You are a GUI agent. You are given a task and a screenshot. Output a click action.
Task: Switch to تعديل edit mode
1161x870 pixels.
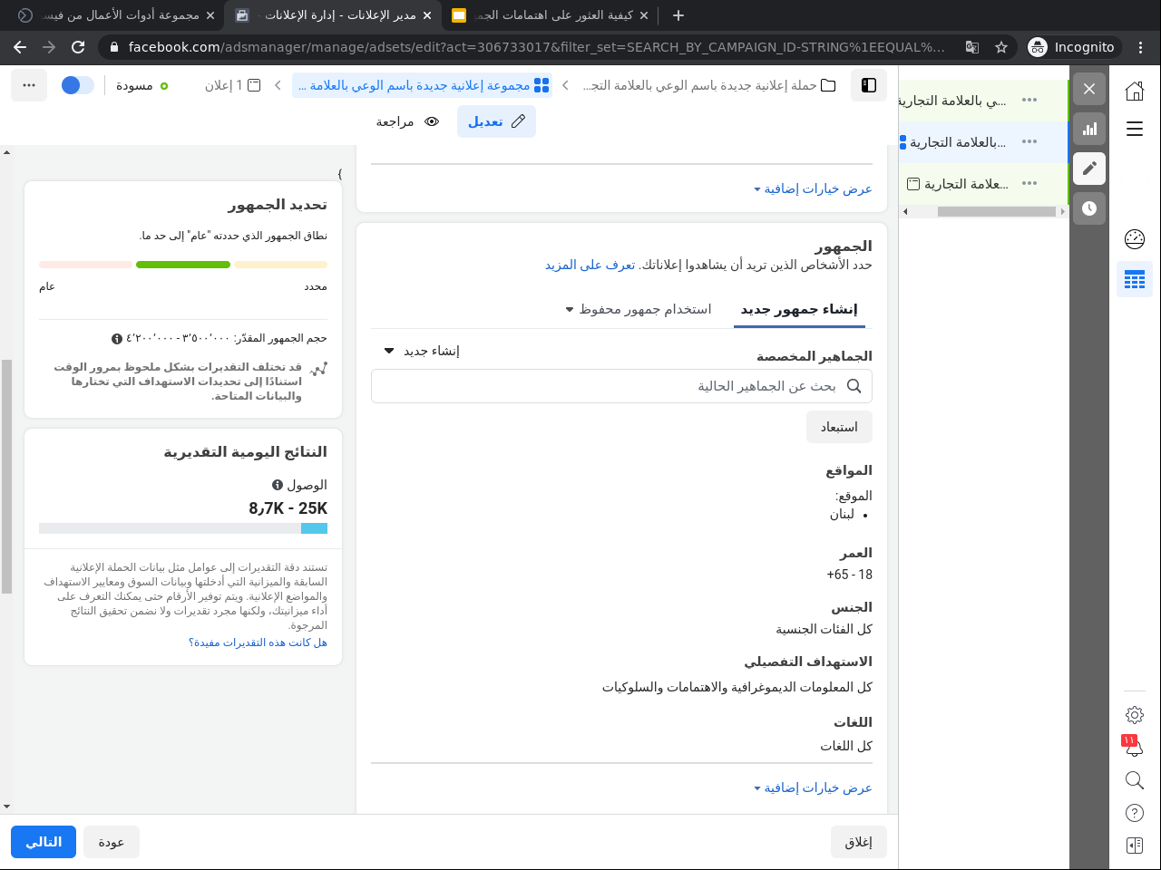click(496, 121)
